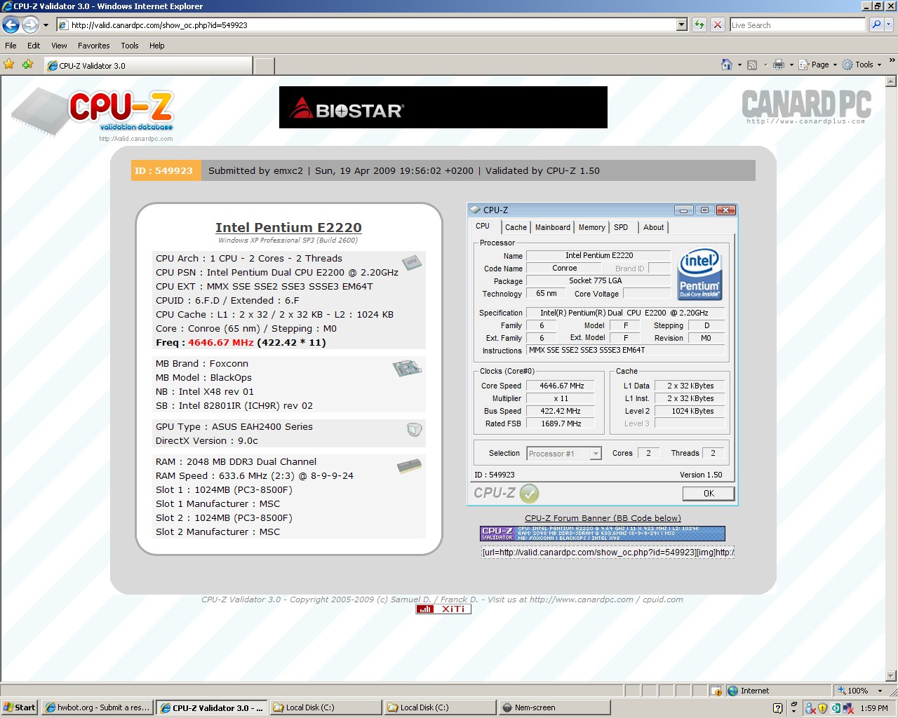Click the blue CPU-Z validator forum banner image
Screen dimensions: 898x718
tap(602, 534)
